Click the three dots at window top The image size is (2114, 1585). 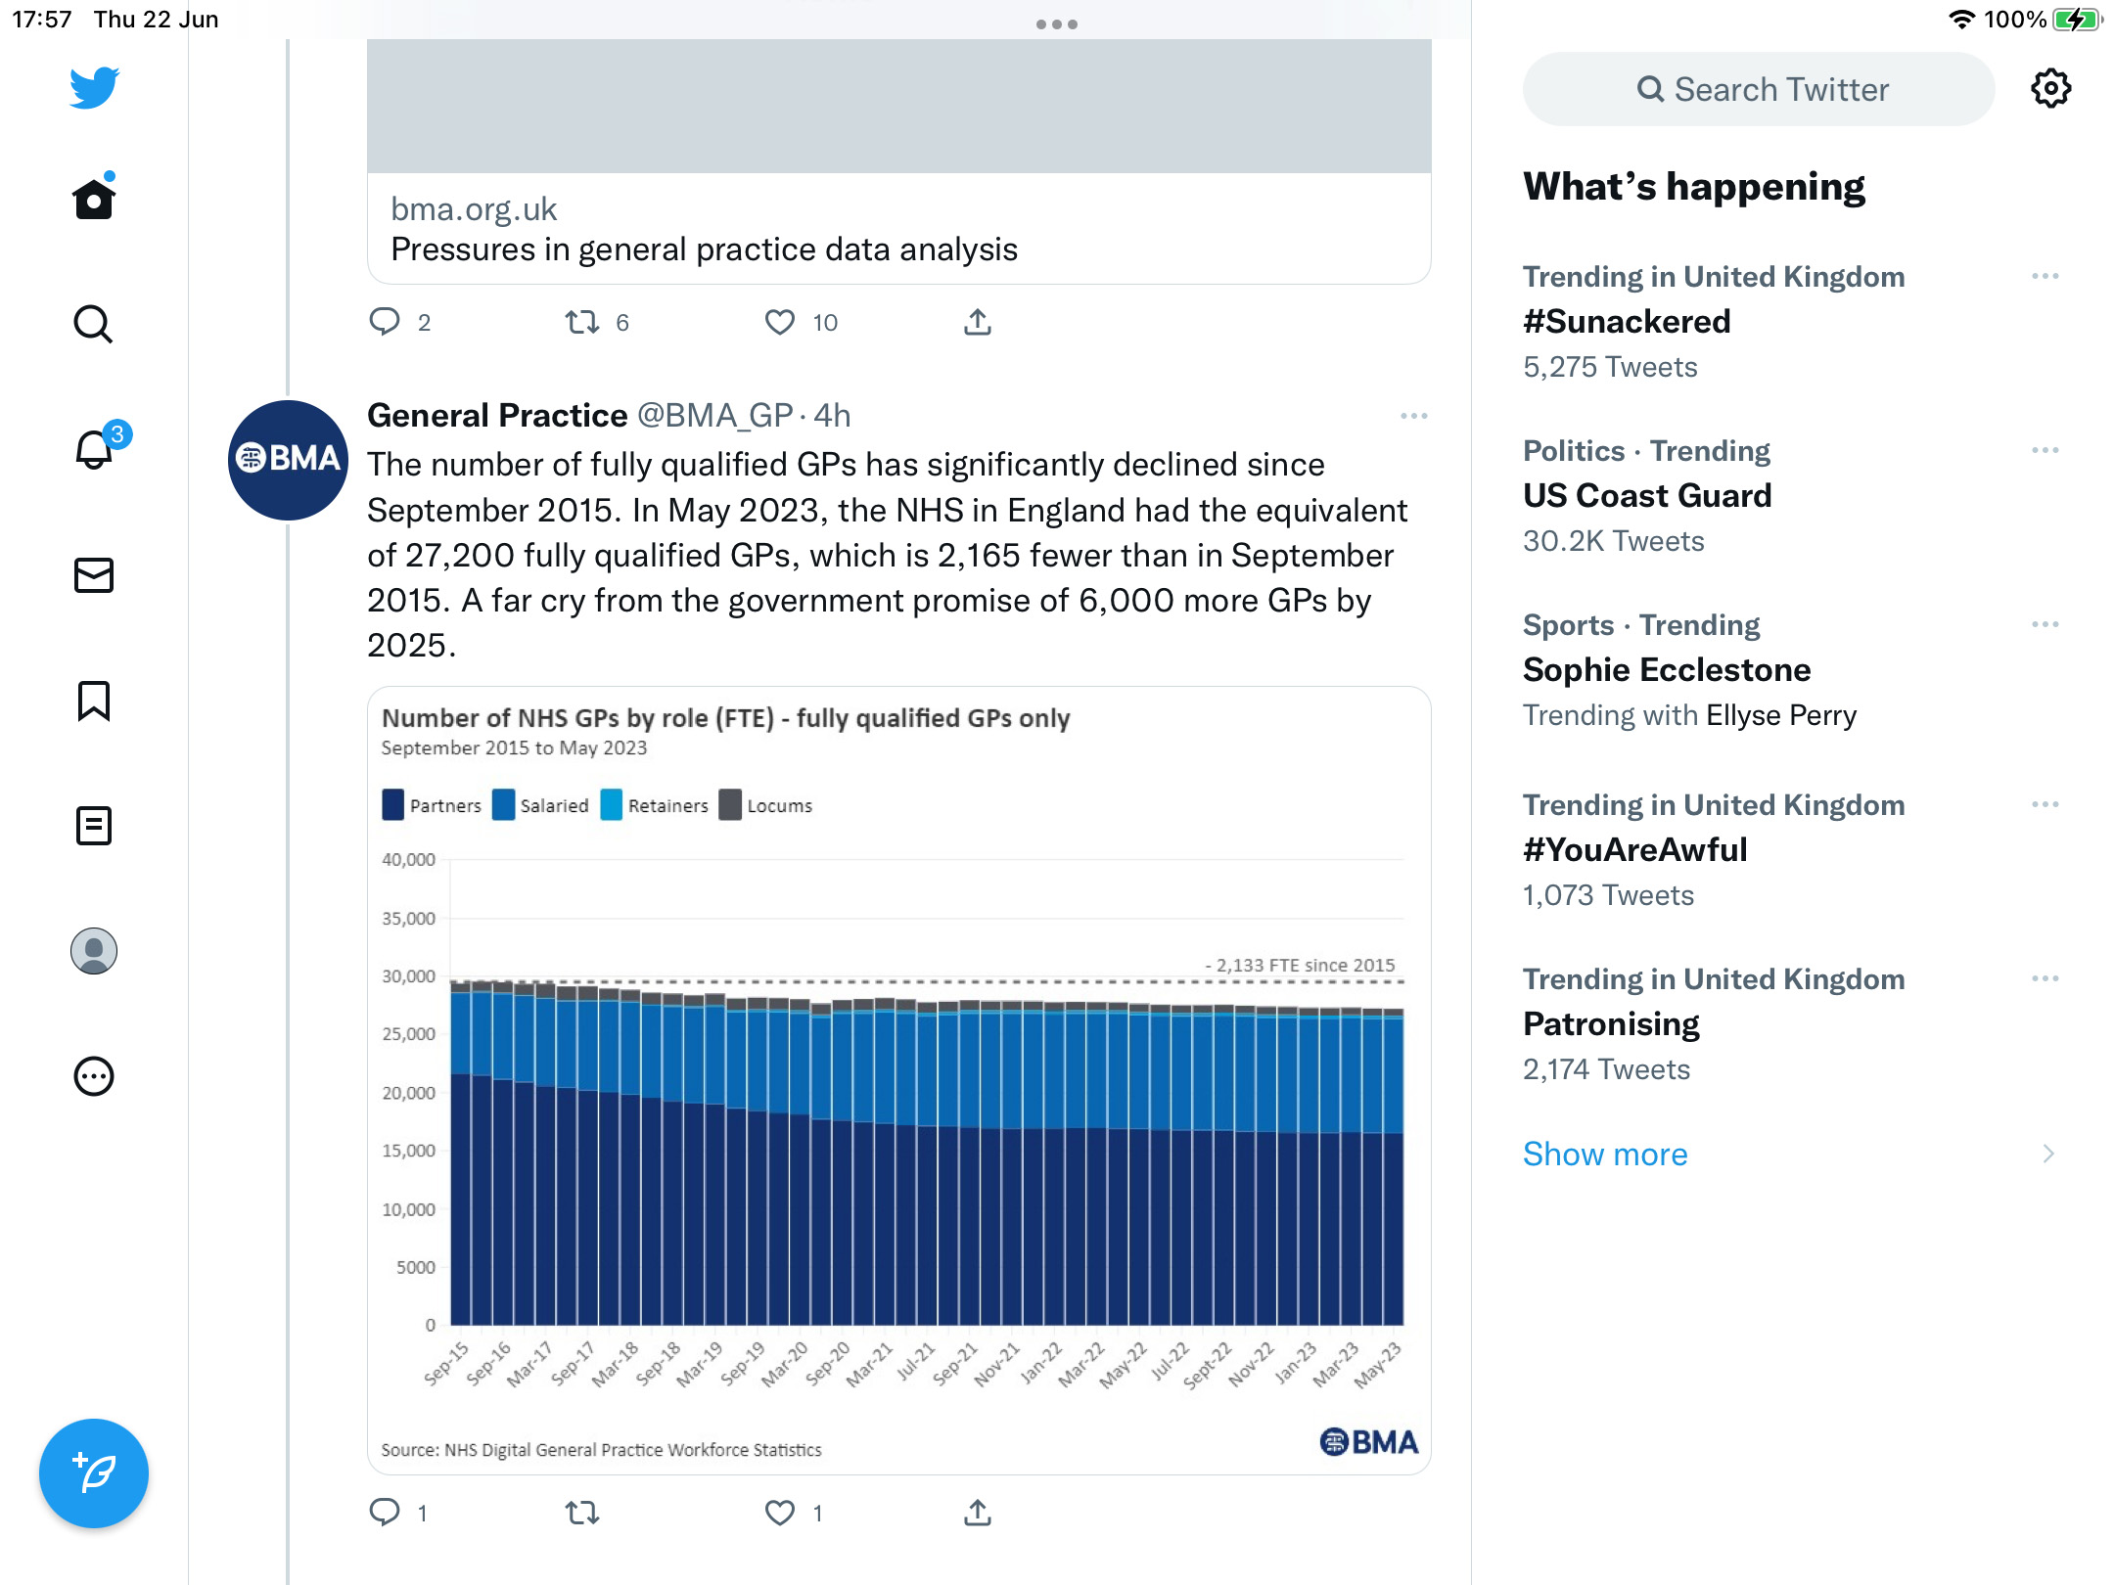tap(1057, 23)
